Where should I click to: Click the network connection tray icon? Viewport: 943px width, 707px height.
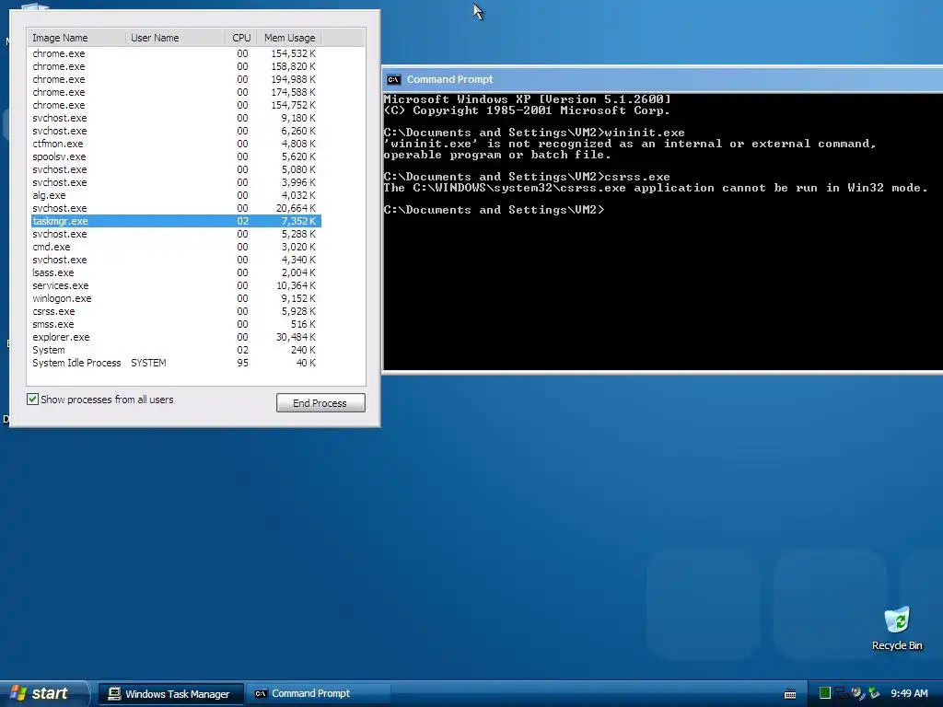point(840,693)
